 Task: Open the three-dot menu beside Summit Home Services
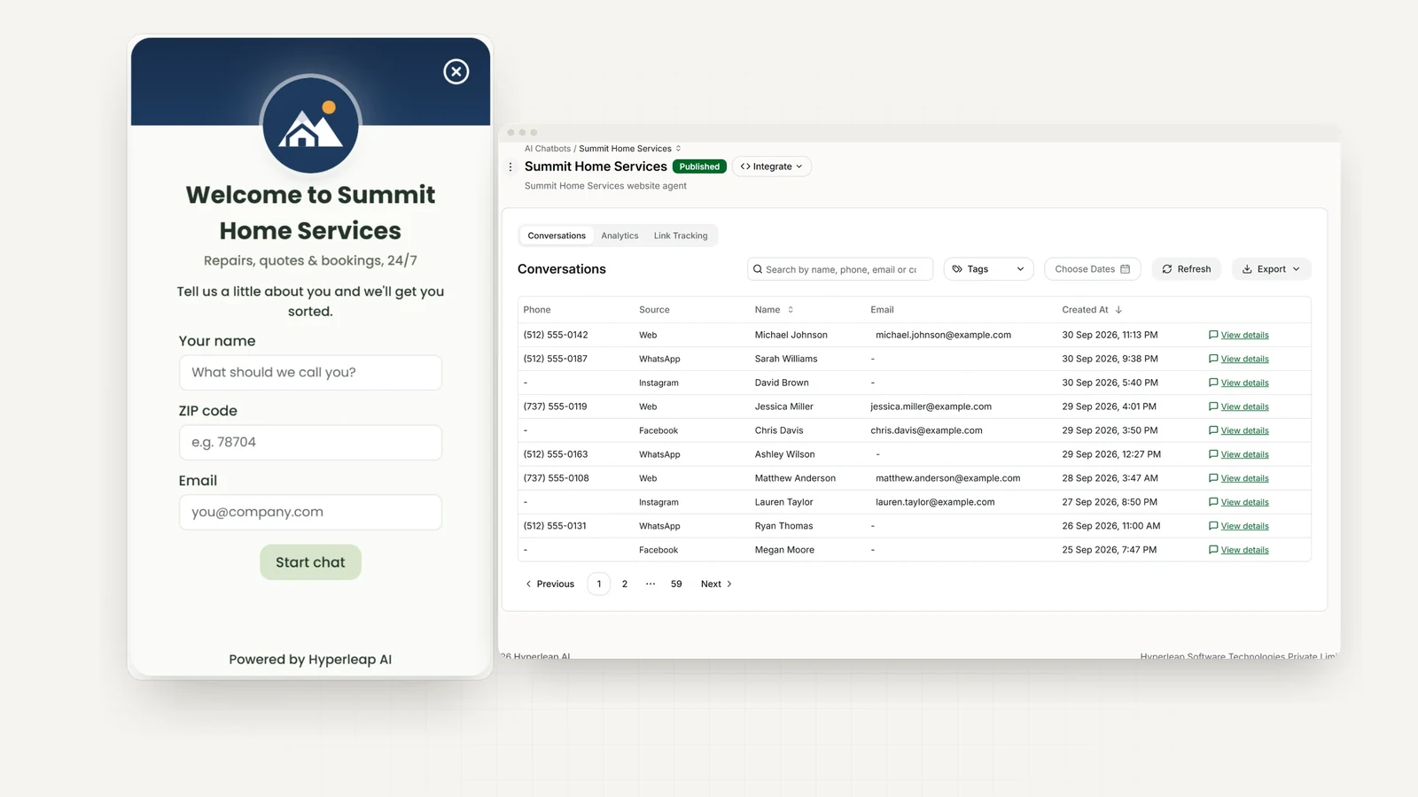click(x=510, y=166)
